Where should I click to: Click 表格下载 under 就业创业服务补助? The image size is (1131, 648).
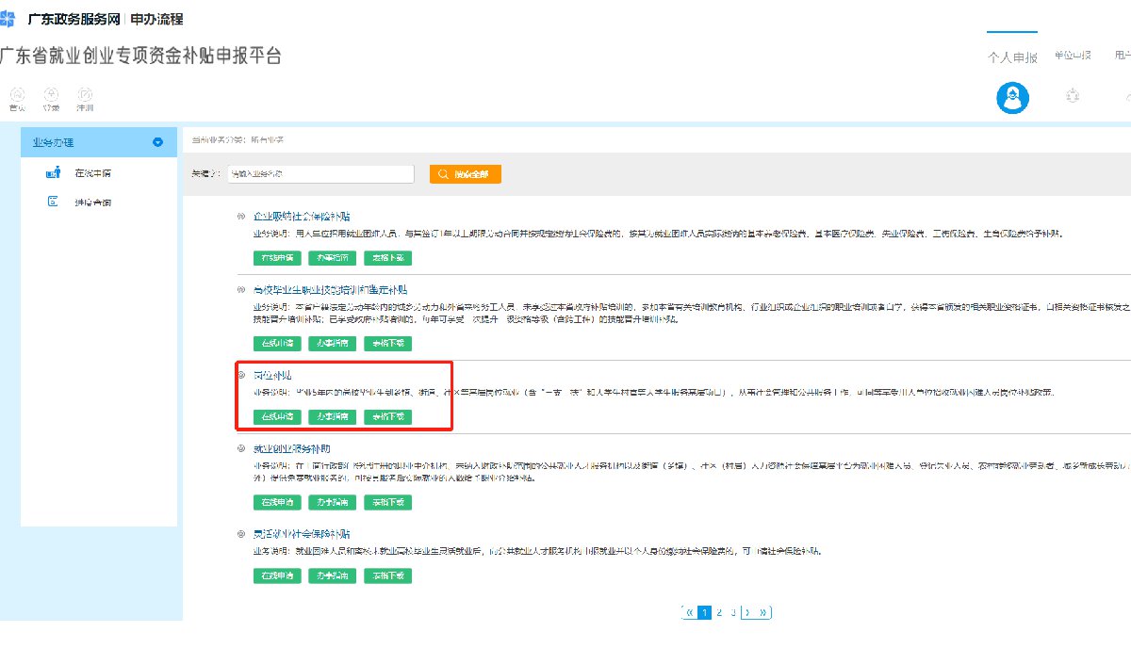coord(387,502)
